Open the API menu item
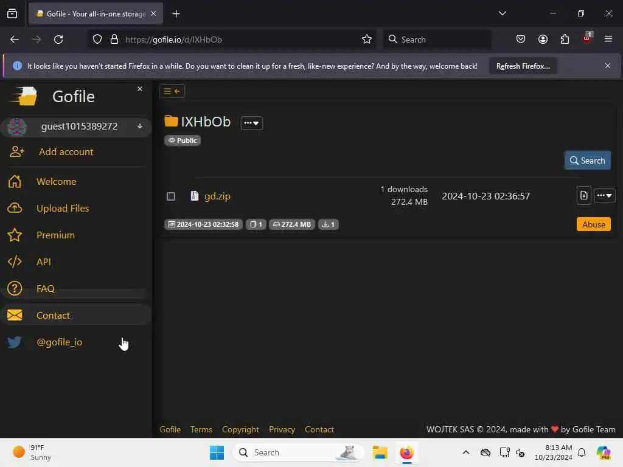The image size is (623, 467). click(x=44, y=261)
